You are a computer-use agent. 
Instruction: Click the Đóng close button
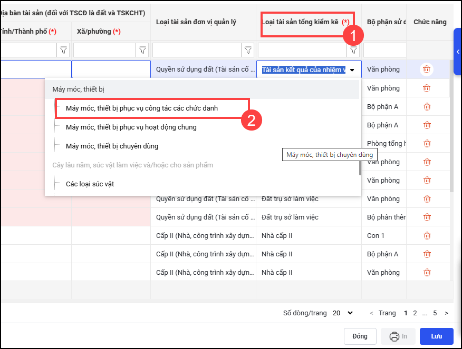coord(360,336)
